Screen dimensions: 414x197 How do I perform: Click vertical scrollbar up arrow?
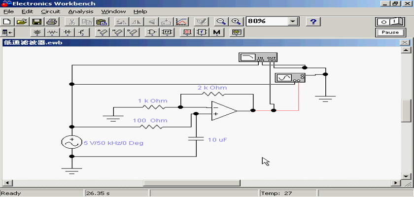(405, 50)
